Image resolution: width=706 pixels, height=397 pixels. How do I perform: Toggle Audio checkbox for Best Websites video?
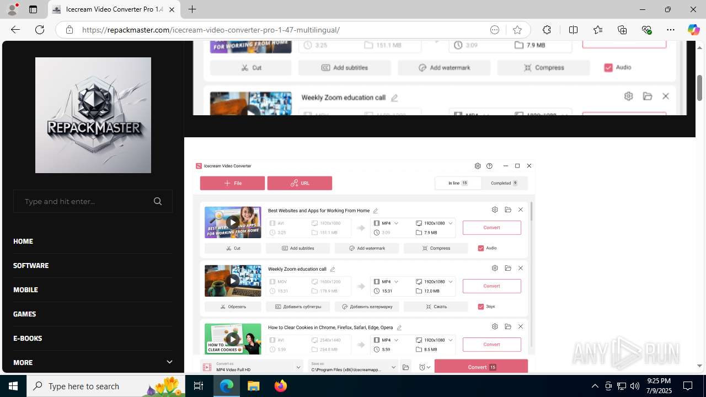481,248
